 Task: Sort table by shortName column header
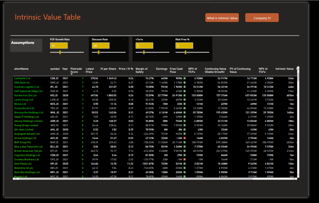coord(21,69)
